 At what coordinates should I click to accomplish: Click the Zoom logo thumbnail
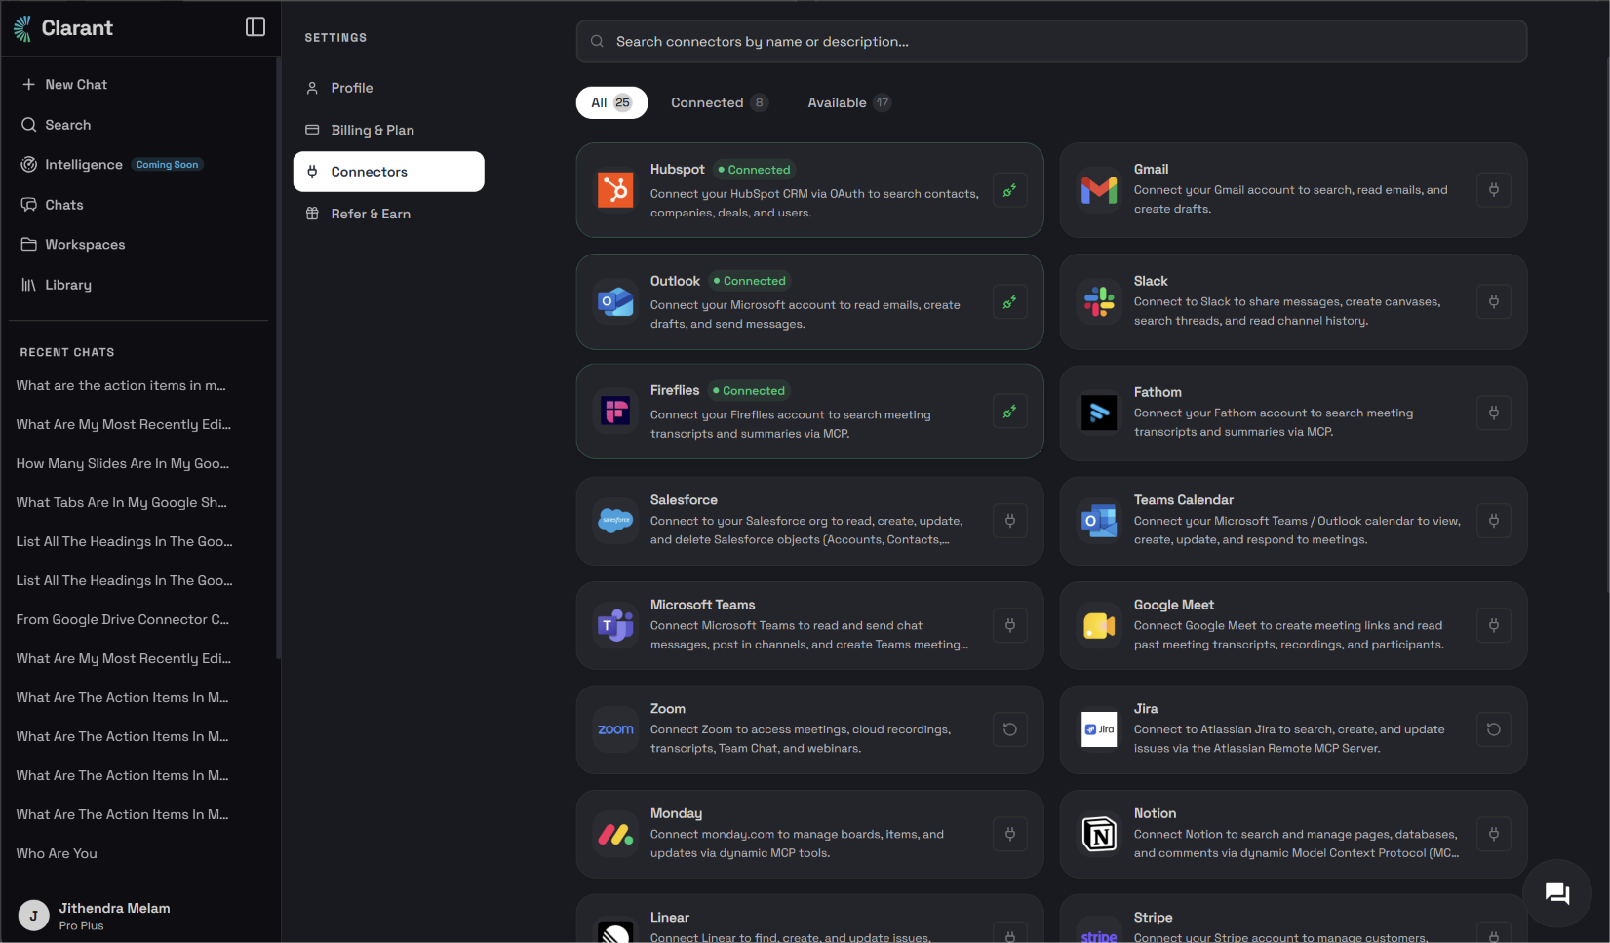coord(615,729)
